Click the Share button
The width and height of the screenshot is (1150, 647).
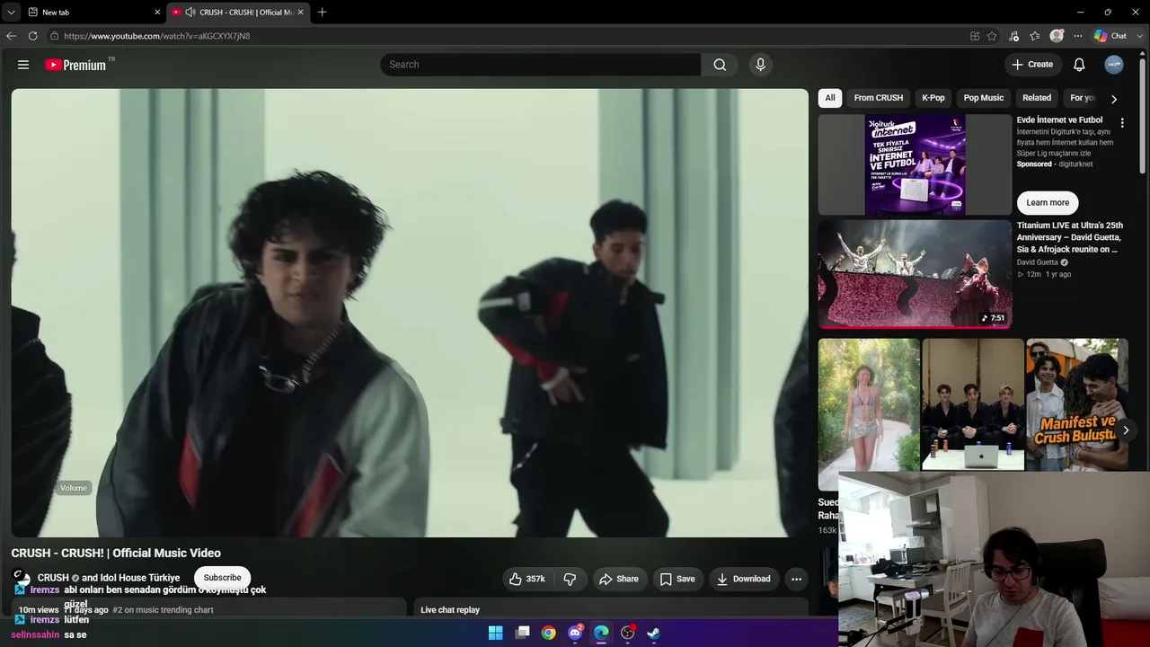click(619, 580)
